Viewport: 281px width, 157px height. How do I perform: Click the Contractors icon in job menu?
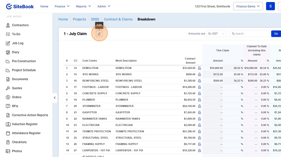(8, 25)
